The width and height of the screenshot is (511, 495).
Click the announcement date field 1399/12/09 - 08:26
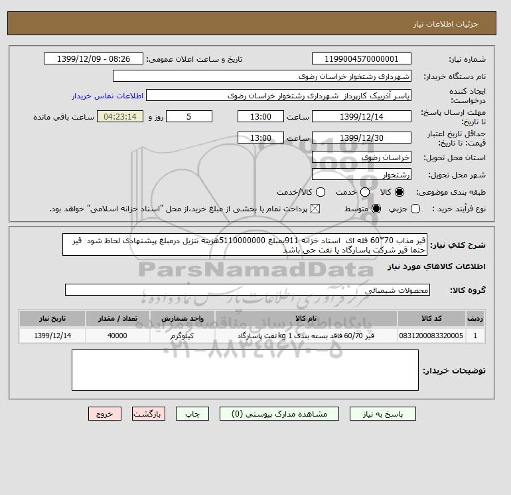(94, 58)
